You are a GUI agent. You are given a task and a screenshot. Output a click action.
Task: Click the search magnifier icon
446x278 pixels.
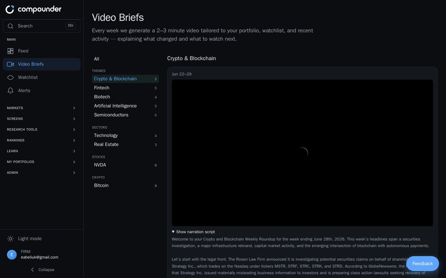pyautogui.click(x=10, y=26)
